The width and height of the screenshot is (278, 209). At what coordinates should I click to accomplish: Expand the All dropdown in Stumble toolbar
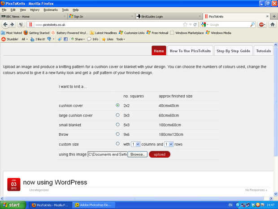(x=25, y=39)
